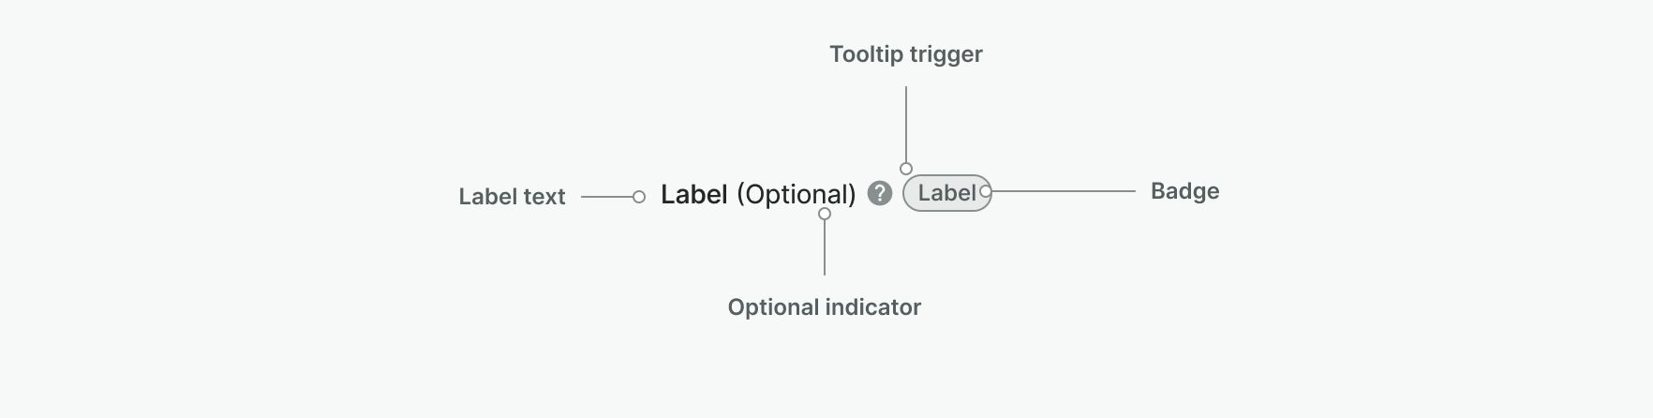Click the vertical line under Tooltip trigger
The height and width of the screenshot is (418, 1653).
coord(906,124)
